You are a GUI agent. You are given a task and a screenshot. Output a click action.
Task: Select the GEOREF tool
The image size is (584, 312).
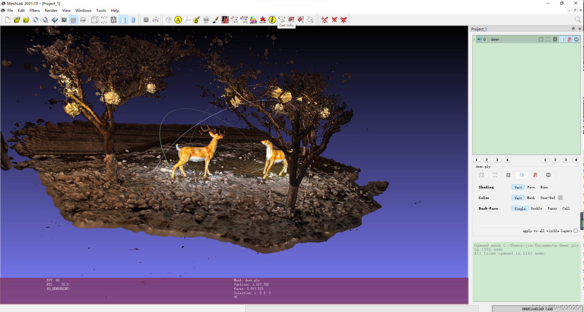(263, 20)
